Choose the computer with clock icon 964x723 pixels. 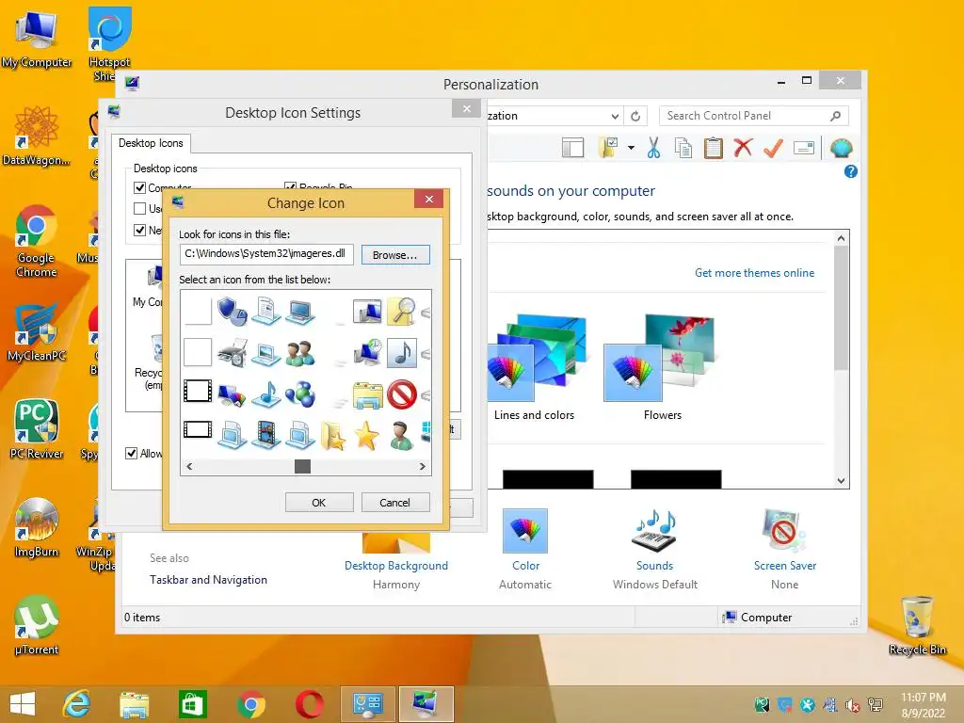point(368,353)
